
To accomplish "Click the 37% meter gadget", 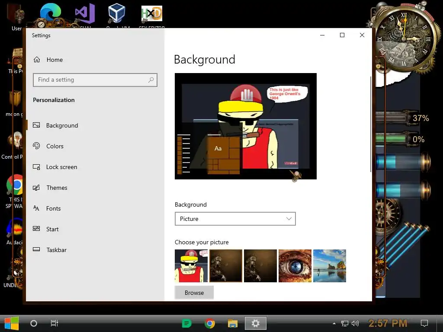I will [403, 118].
